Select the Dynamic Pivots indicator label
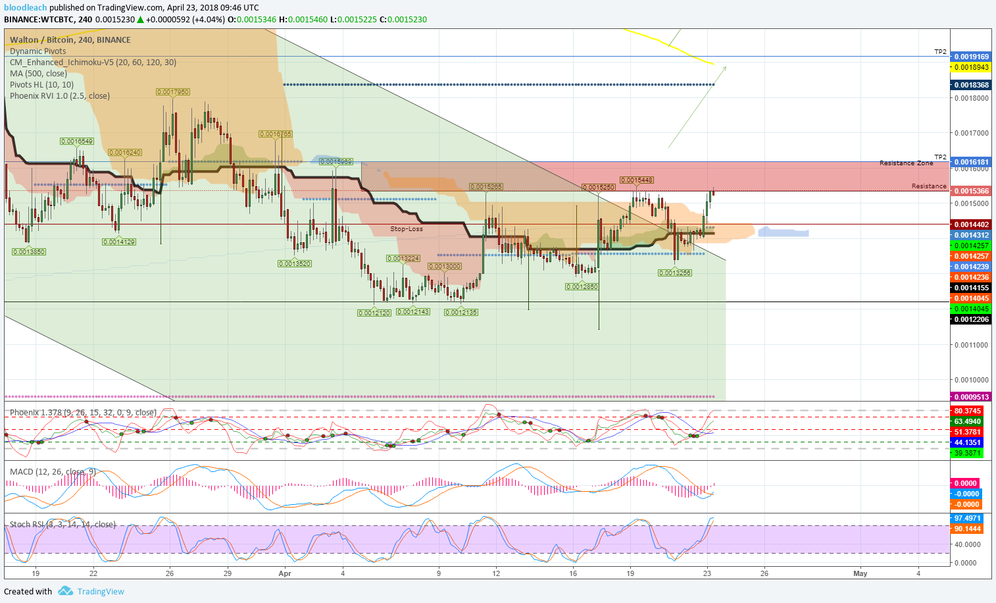The image size is (996, 603). pos(38,51)
